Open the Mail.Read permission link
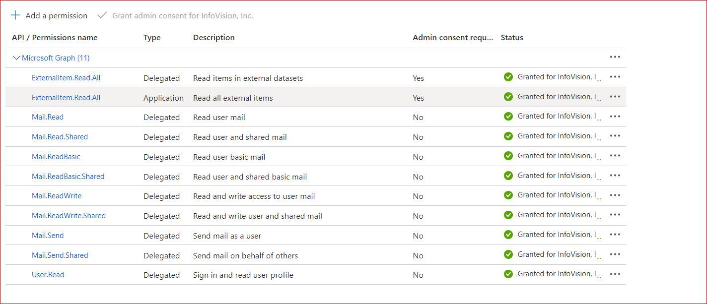This screenshot has height=304, width=707. 48,117
